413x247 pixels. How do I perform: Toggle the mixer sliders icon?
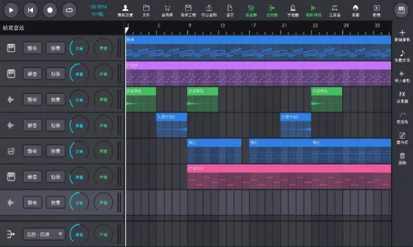point(251,10)
